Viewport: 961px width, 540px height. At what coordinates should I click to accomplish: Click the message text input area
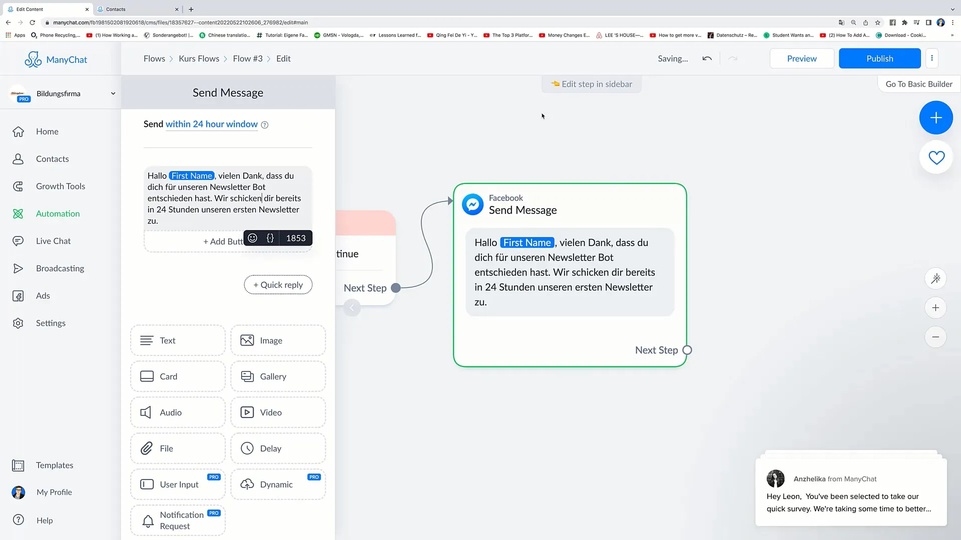click(228, 198)
